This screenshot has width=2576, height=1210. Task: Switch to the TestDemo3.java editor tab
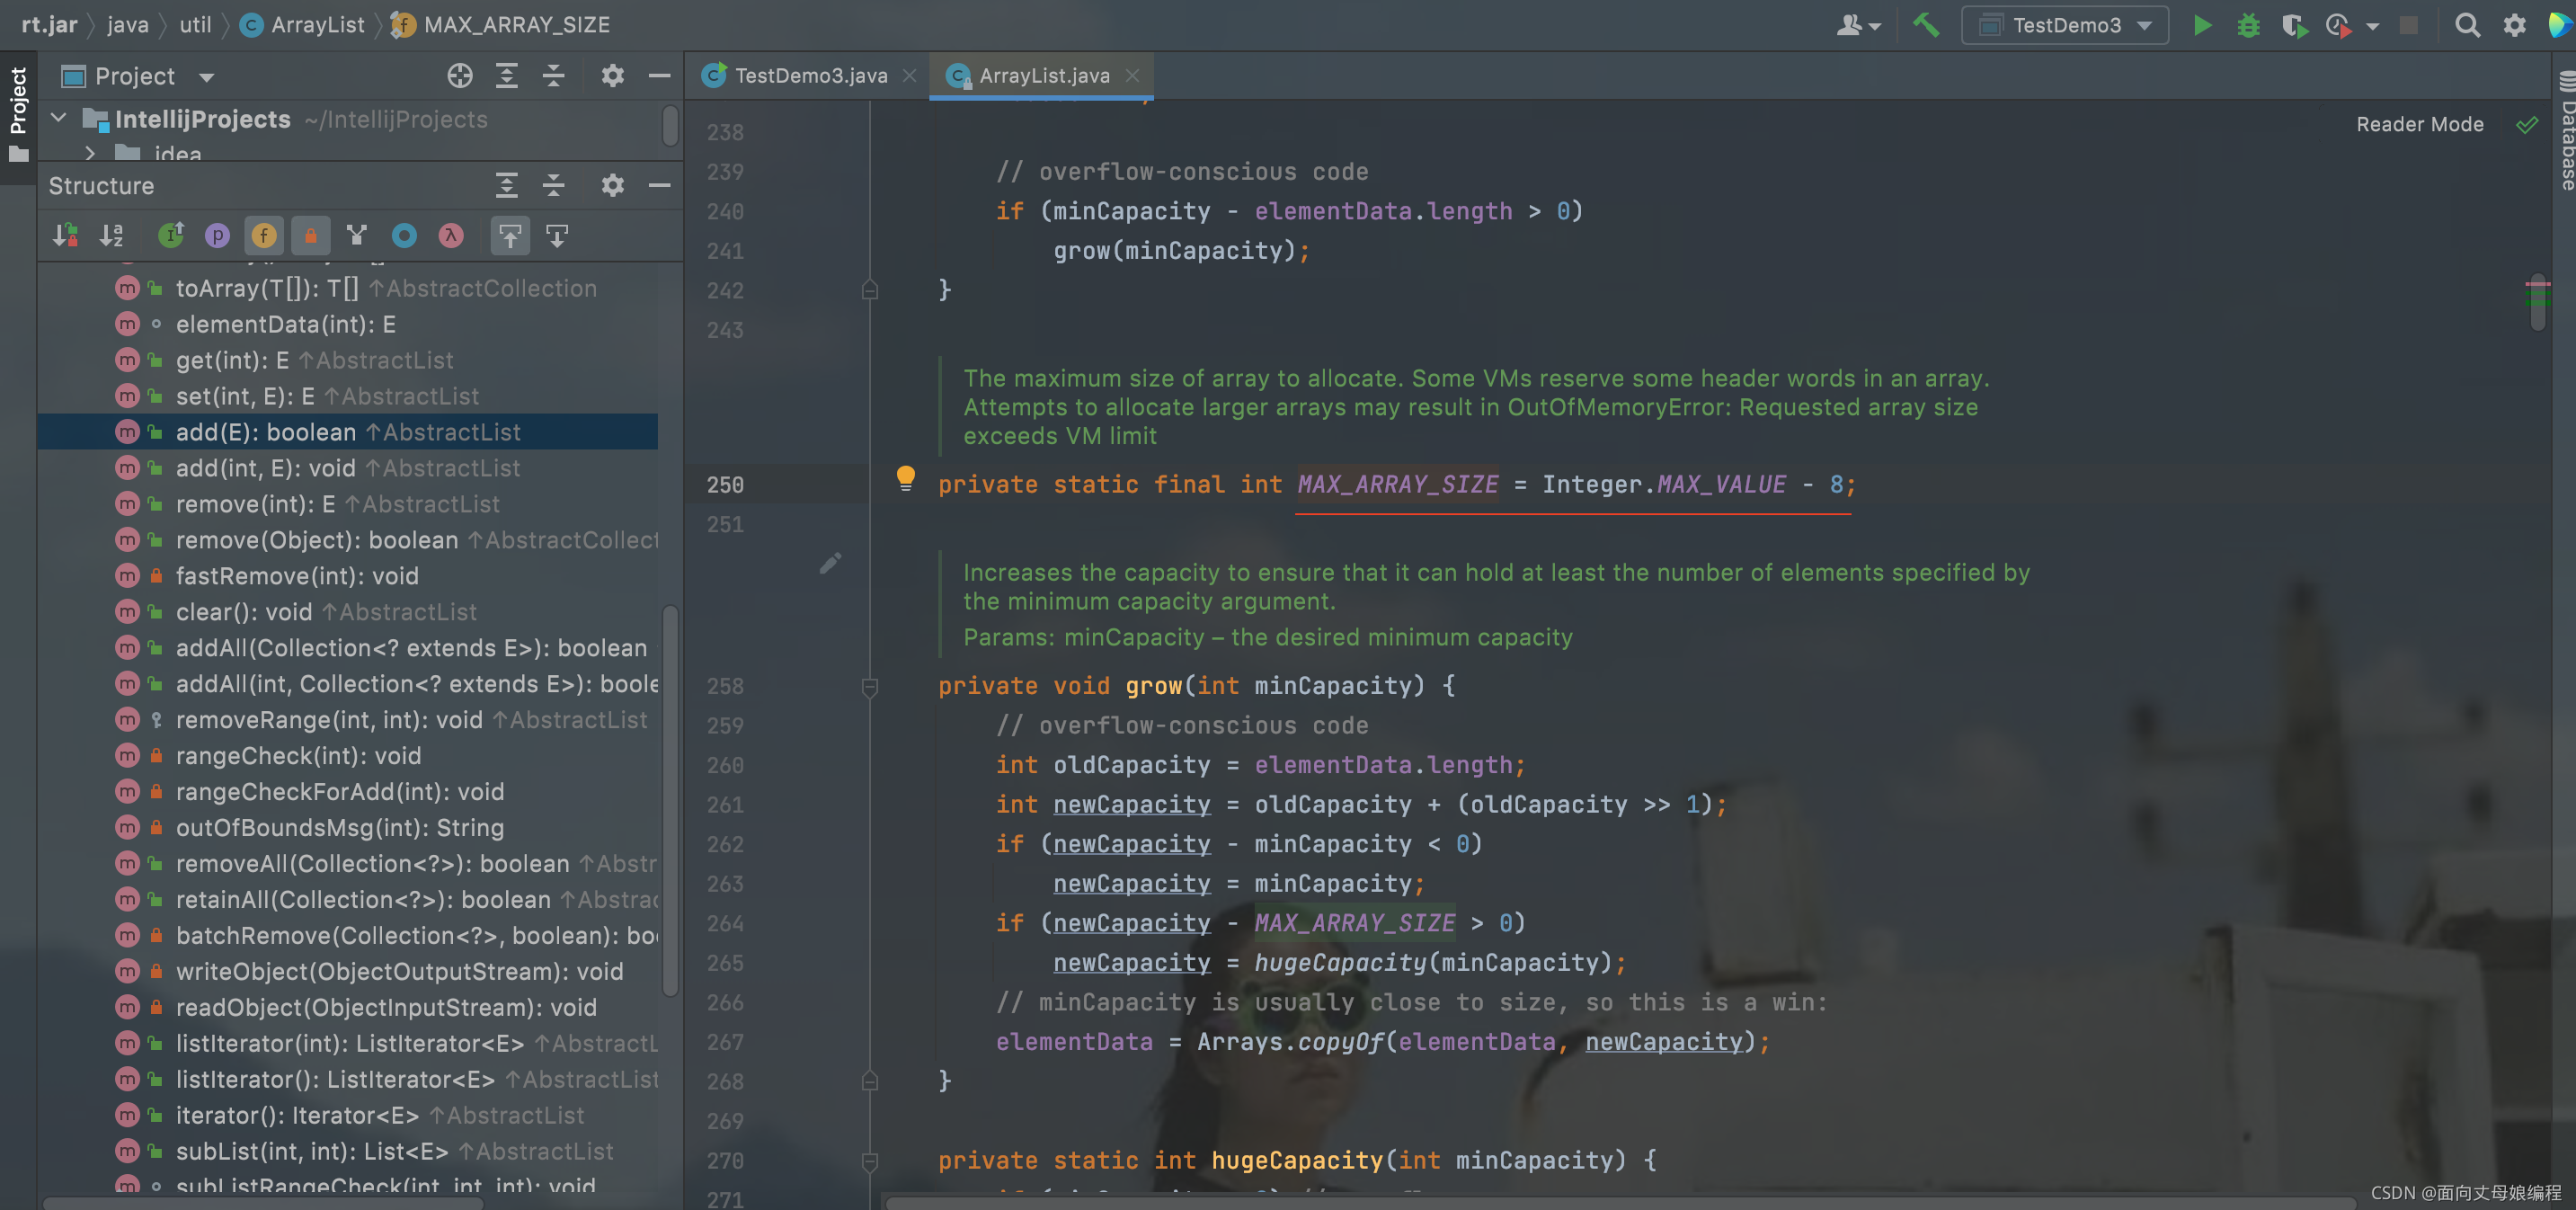tap(810, 76)
